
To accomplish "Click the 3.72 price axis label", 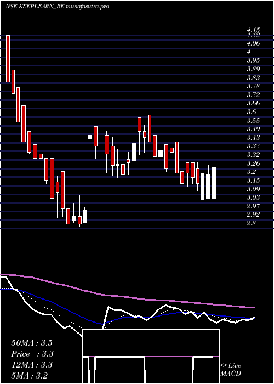I will [x=253, y=94].
